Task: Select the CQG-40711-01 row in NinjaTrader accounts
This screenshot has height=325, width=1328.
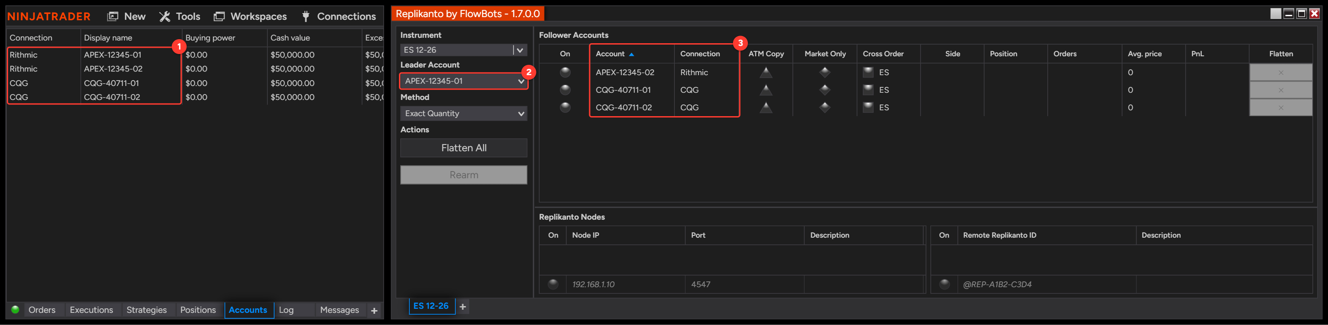Action: tap(195, 83)
